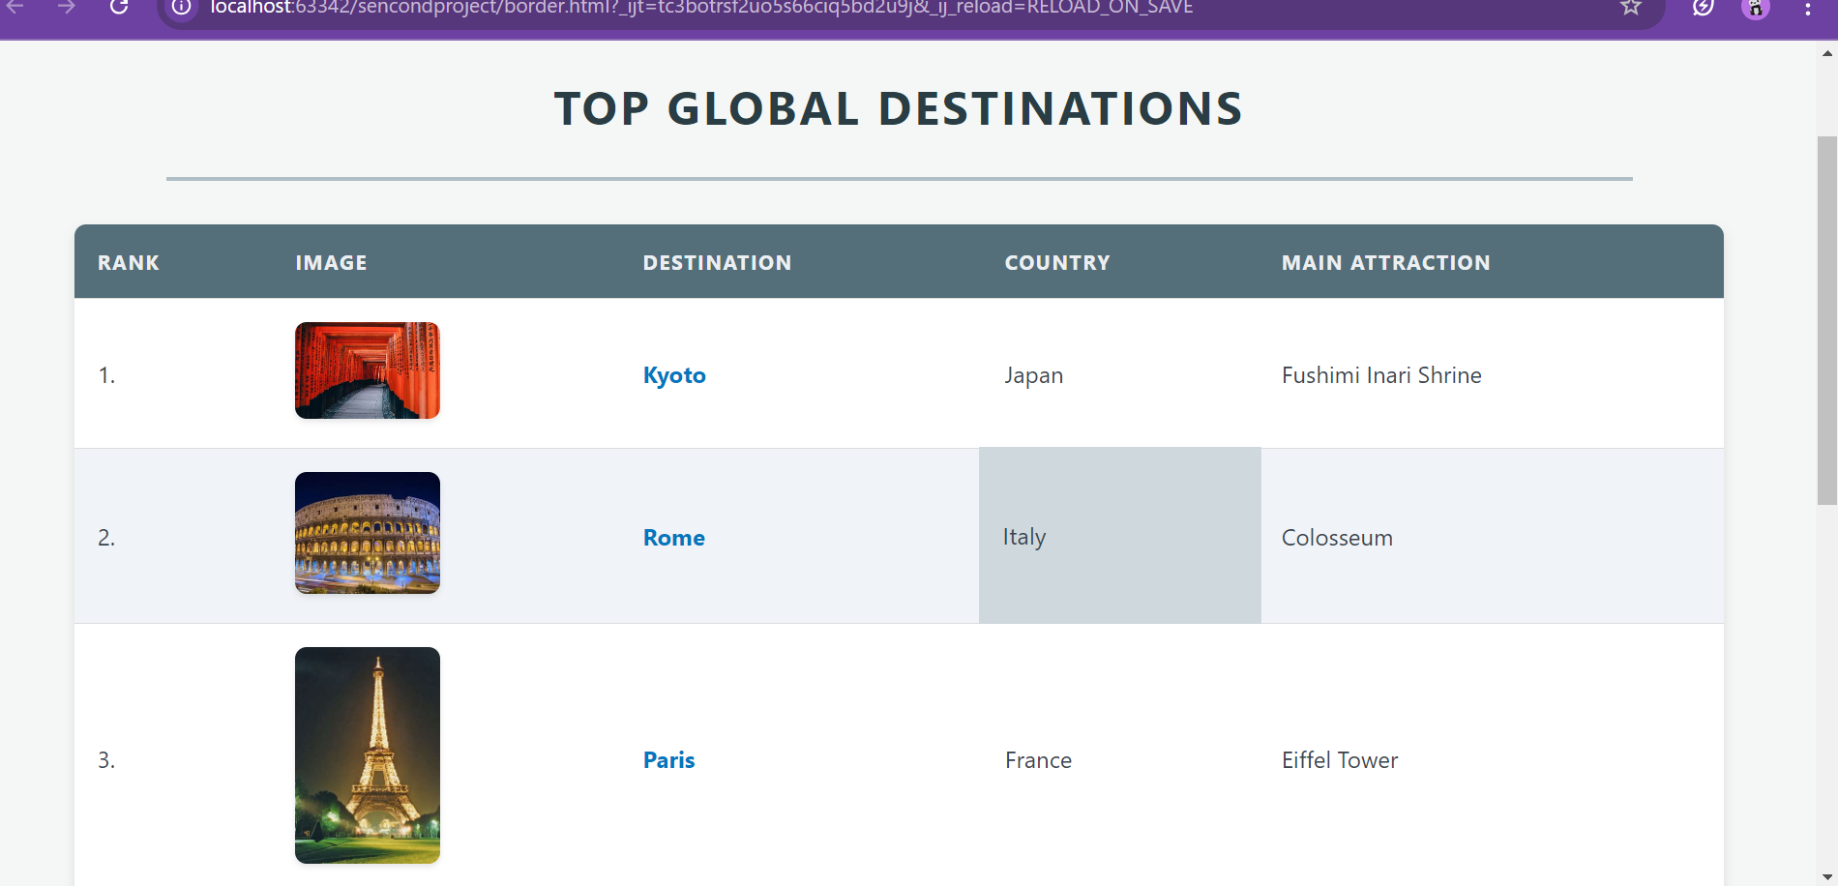Click the COUNTRY column header

click(1057, 263)
